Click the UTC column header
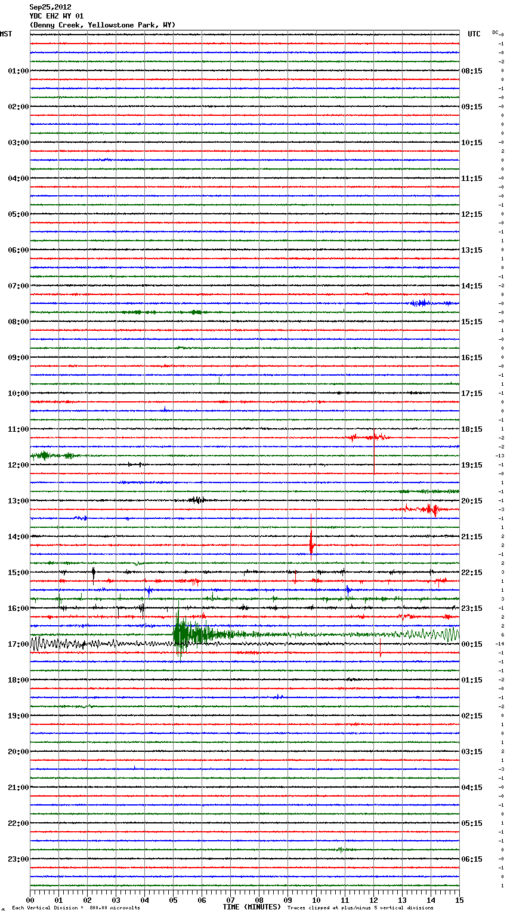Image resolution: width=507 pixels, height=916 pixels. click(474, 34)
